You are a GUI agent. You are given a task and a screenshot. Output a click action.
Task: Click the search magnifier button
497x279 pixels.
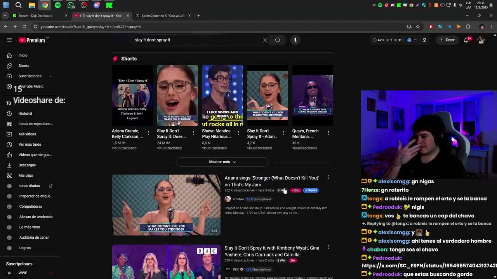coord(278,40)
